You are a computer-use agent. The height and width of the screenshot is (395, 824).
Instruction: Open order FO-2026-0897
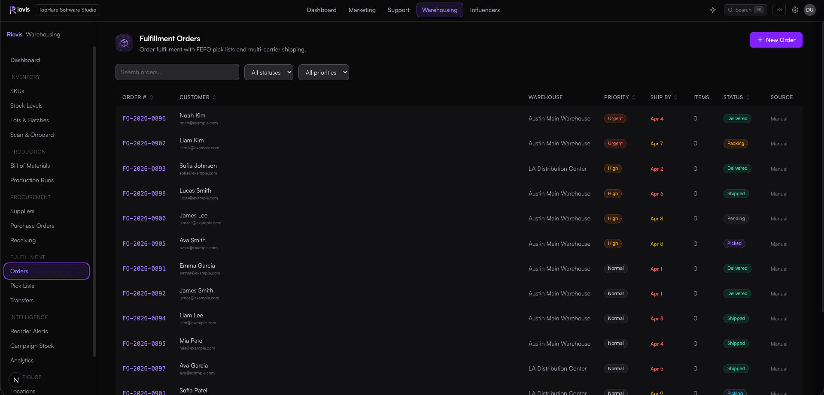[144, 369]
